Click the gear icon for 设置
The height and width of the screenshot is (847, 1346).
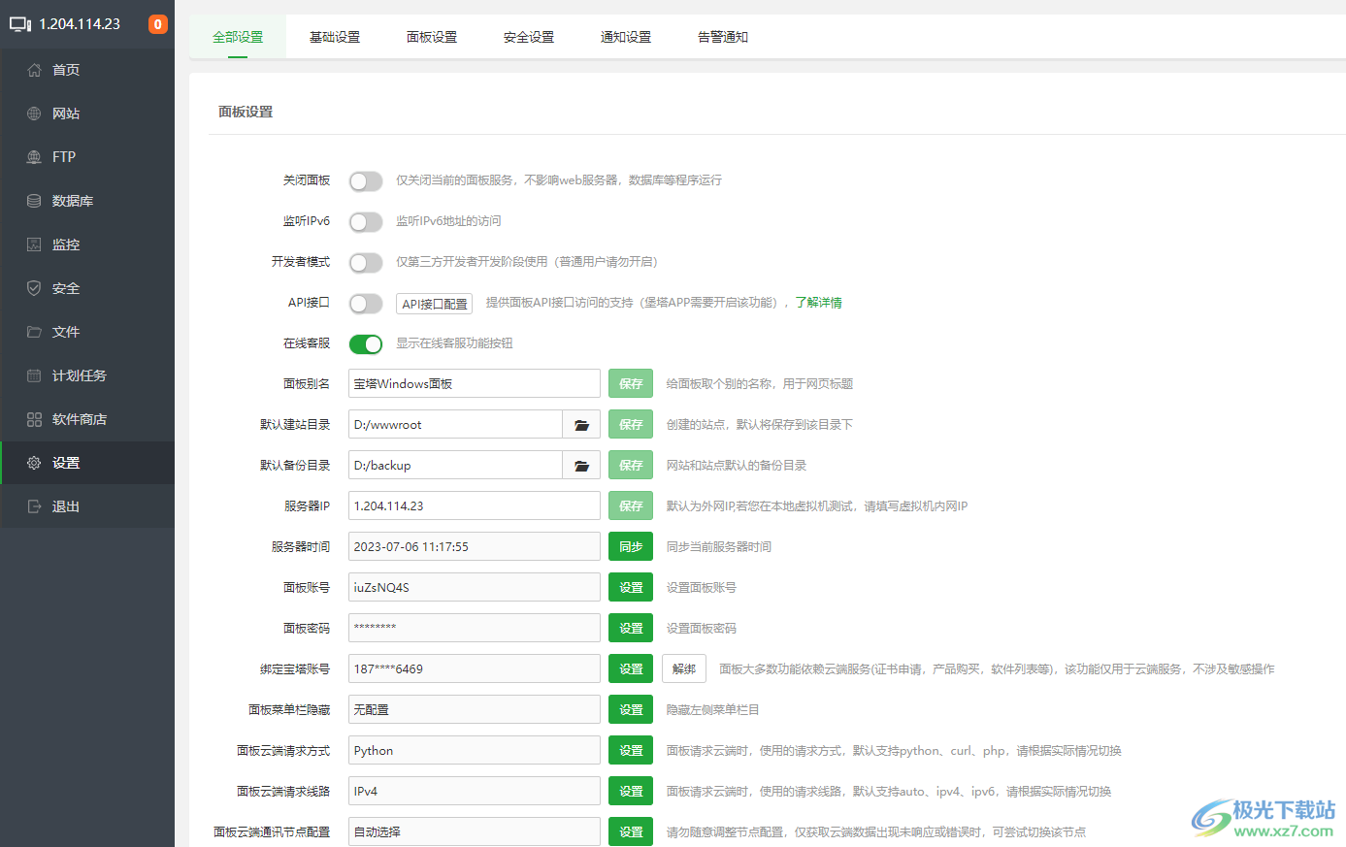pyautogui.click(x=34, y=463)
